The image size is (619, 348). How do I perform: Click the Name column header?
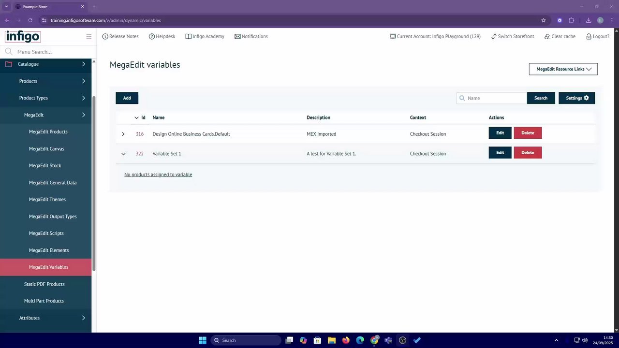click(159, 117)
